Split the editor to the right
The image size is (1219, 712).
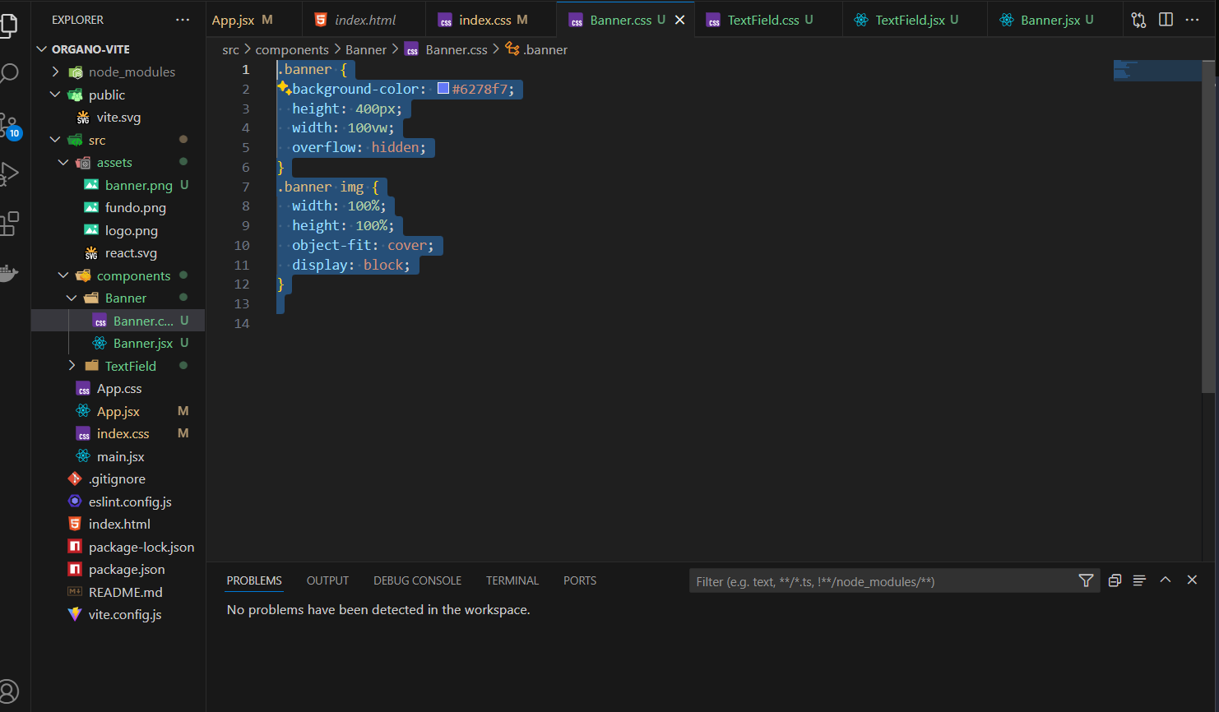point(1166,20)
